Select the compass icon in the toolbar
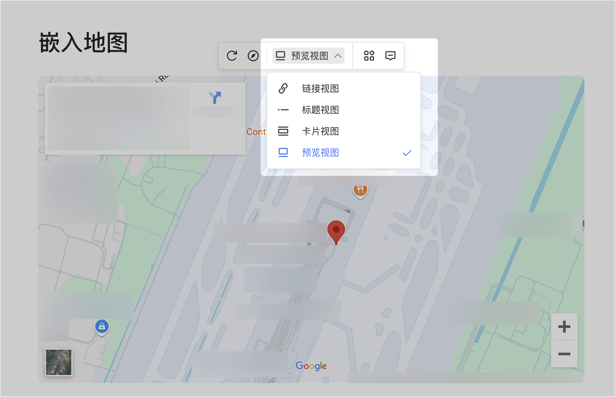Image resolution: width=615 pixels, height=397 pixels. (x=253, y=56)
